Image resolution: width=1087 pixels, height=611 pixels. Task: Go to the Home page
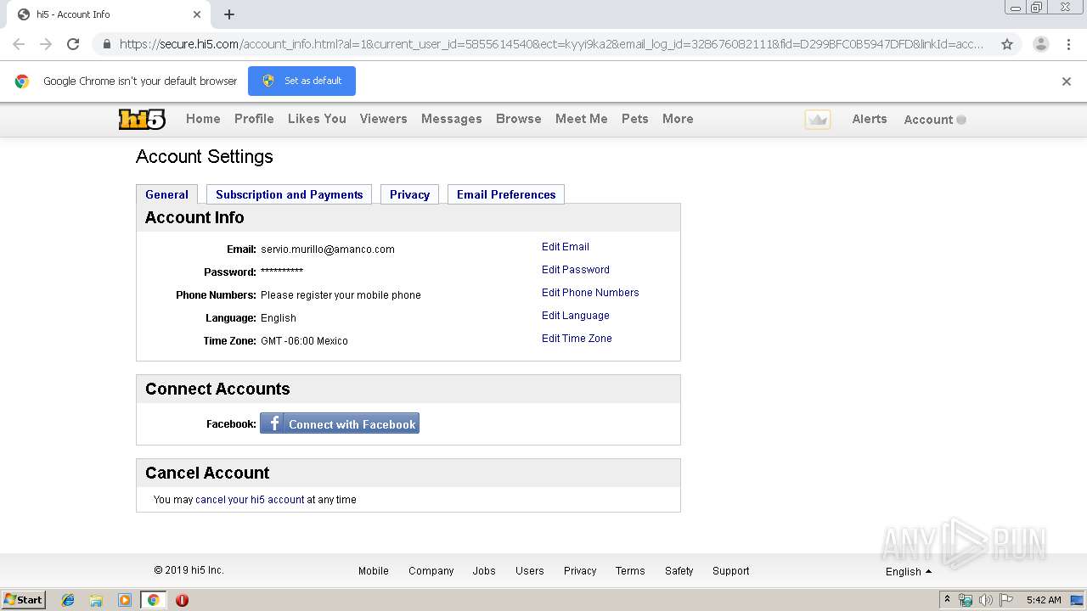click(x=203, y=119)
